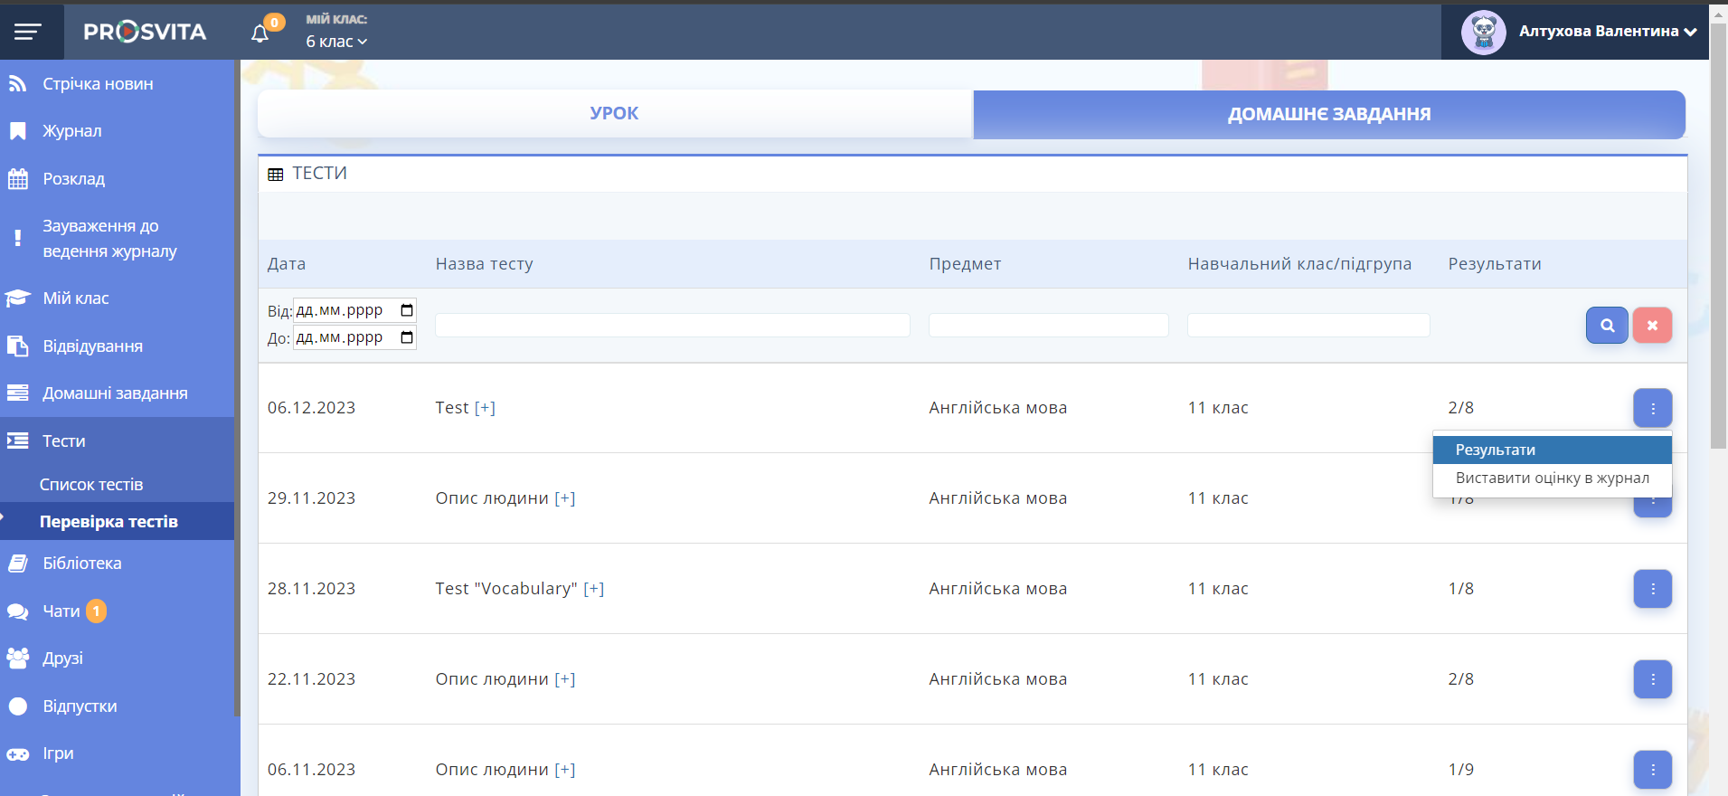Open calendar picker in the 'До' date field
1728x796 pixels.
[407, 338]
